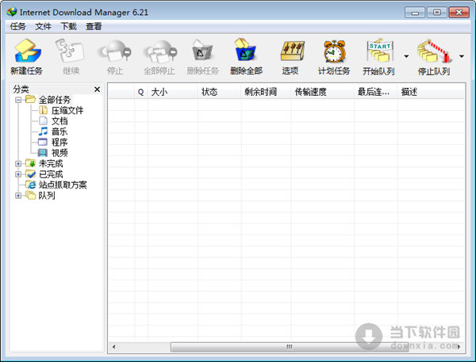Open the 任务 menu
The height and width of the screenshot is (362, 476).
(17, 26)
